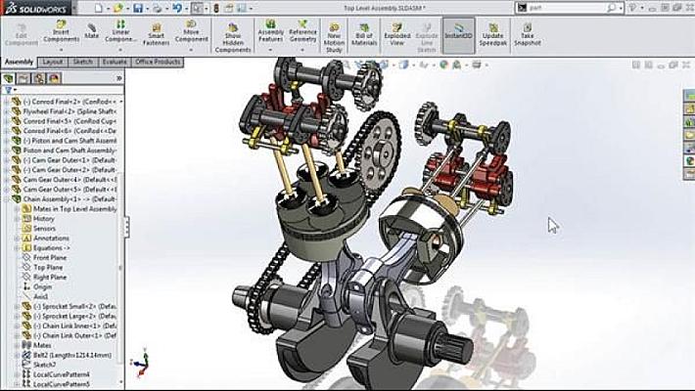Open the Move Component dropdown arrow
Viewport: 695px width, 391px height.
pos(192,49)
